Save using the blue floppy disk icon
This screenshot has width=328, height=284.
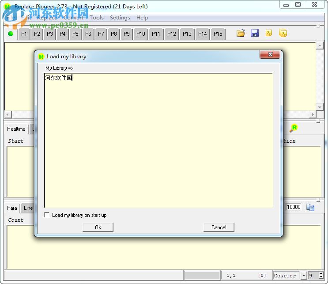[x=255, y=33]
